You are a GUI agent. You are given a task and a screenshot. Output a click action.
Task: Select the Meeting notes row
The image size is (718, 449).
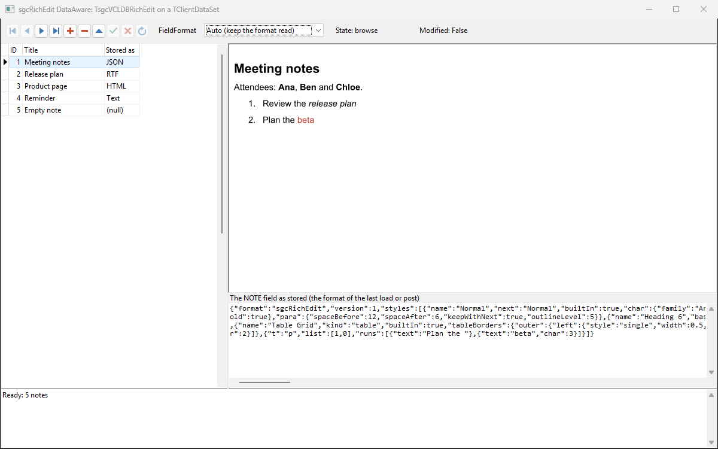[71, 62]
